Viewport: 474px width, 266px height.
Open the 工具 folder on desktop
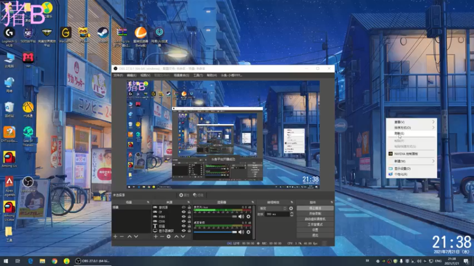pyautogui.click(x=9, y=234)
